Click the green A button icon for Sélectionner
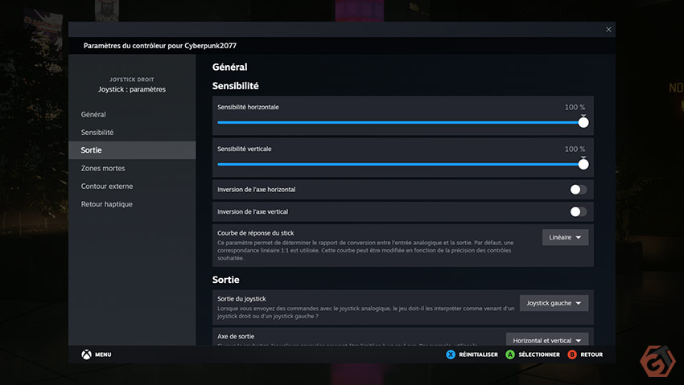The width and height of the screenshot is (684, 385). pos(510,354)
